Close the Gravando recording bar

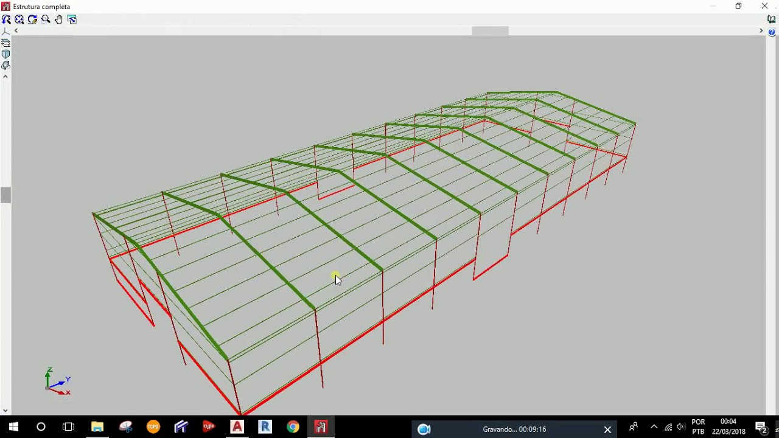point(607,429)
